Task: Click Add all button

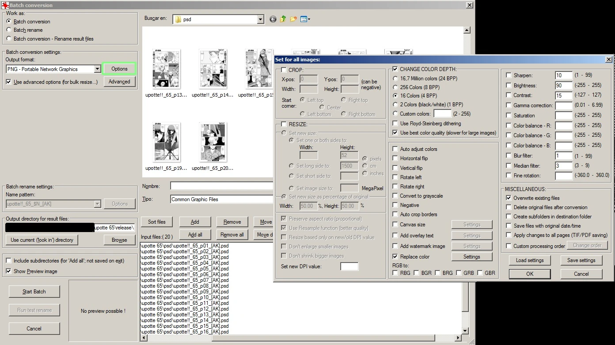Action: tap(195, 235)
